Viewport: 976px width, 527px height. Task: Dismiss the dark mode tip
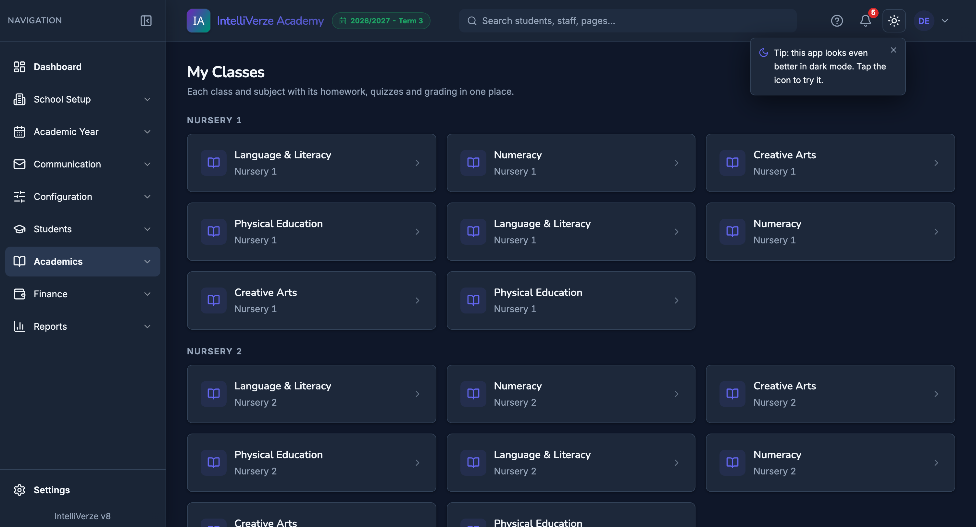point(894,50)
